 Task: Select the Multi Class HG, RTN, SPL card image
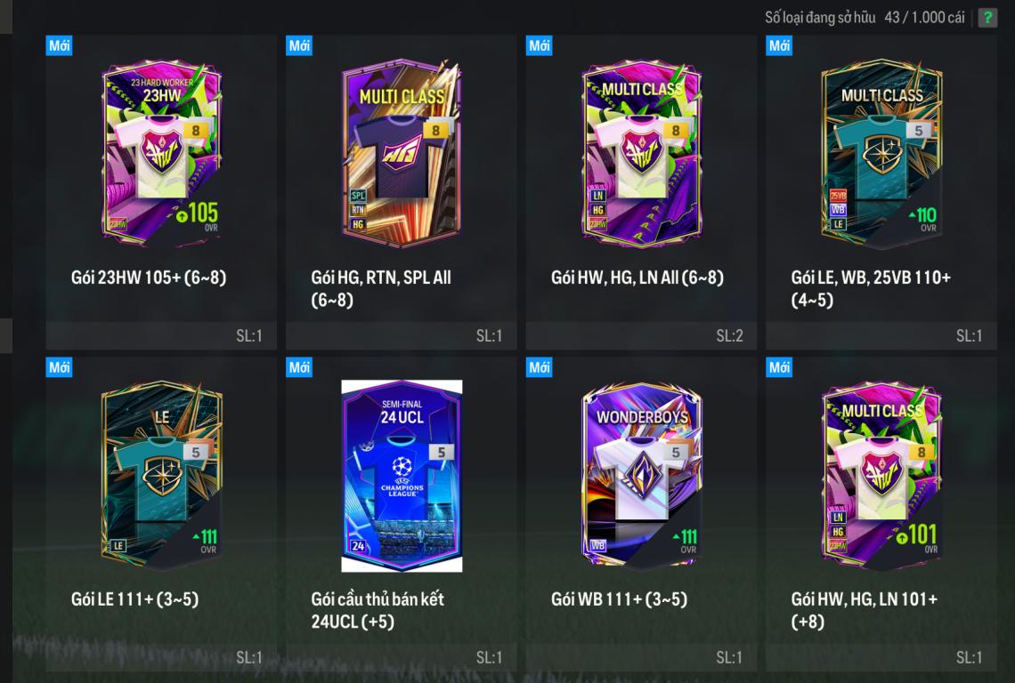click(x=402, y=153)
